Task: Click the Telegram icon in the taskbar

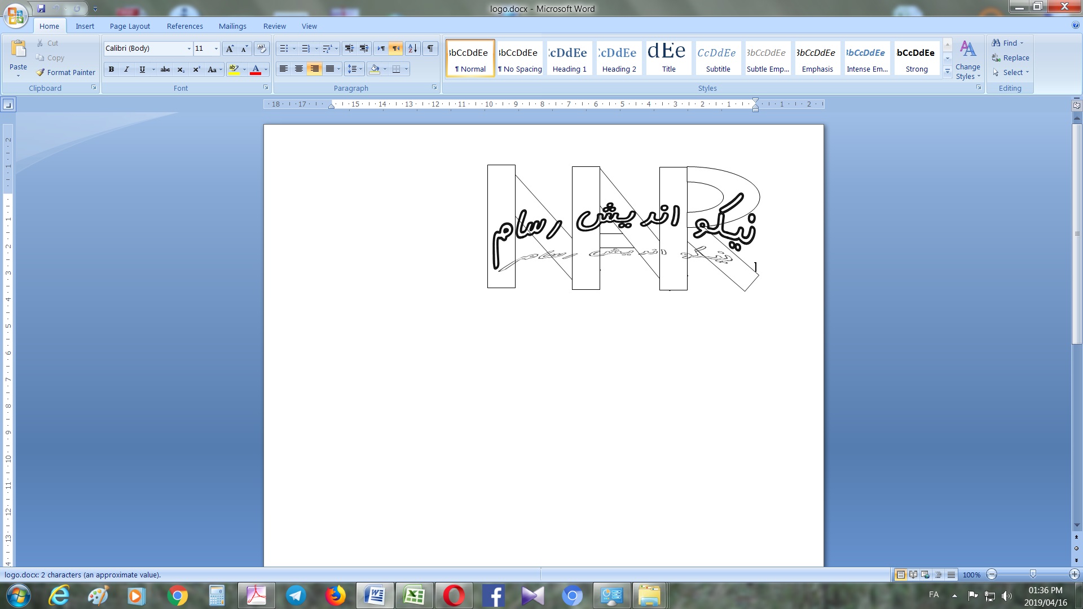Action: (296, 595)
